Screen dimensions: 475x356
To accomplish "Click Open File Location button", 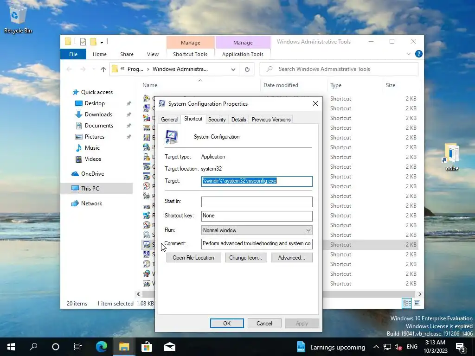I will pos(193,258).
